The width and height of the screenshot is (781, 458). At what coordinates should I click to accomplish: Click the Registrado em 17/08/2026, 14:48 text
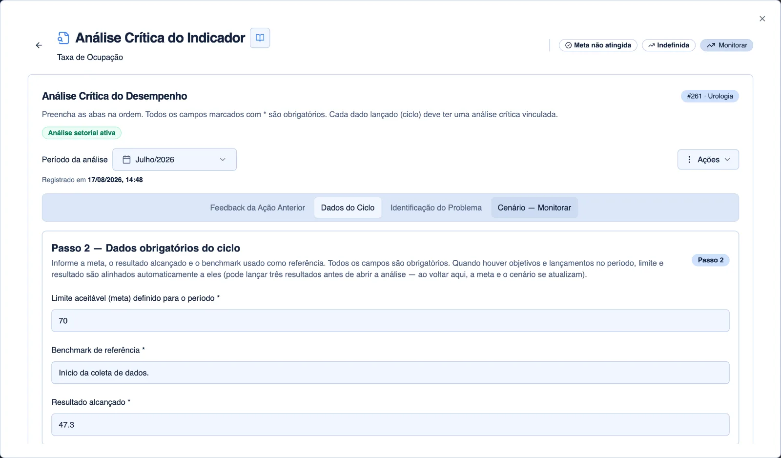pyautogui.click(x=92, y=180)
